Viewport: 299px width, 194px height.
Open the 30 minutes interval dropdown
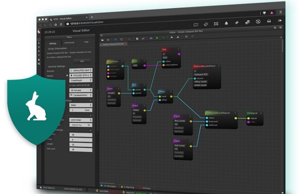[81, 90]
